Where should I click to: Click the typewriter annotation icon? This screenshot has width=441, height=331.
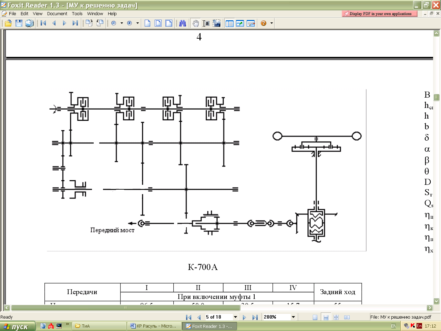tap(251, 23)
